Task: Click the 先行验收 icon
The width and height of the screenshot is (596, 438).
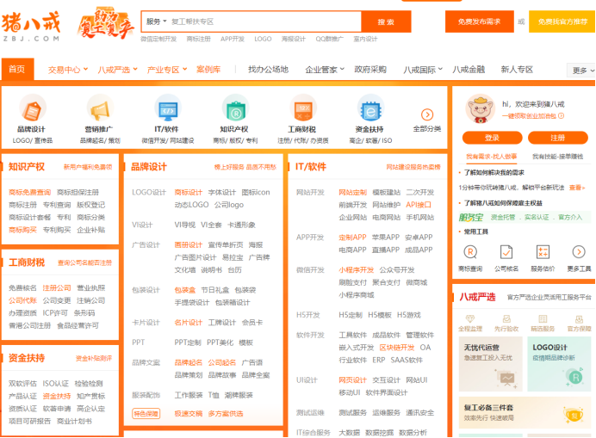Action: tap(506, 318)
